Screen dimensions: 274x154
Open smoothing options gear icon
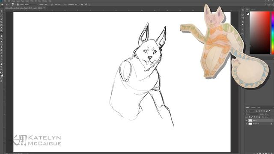pyautogui.click(x=82, y=5)
